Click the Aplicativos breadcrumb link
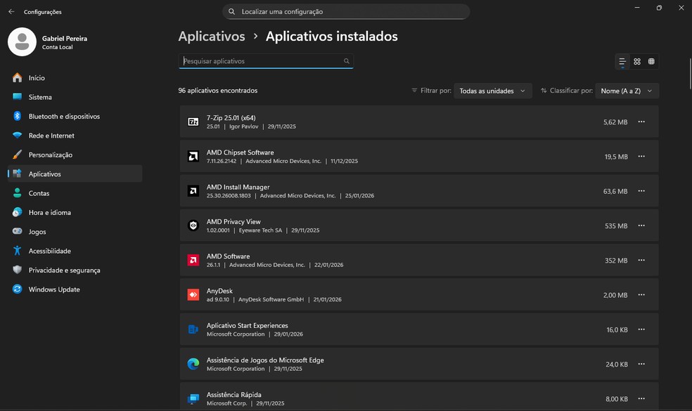Image resolution: width=692 pixels, height=411 pixels. click(x=212, y=36)
